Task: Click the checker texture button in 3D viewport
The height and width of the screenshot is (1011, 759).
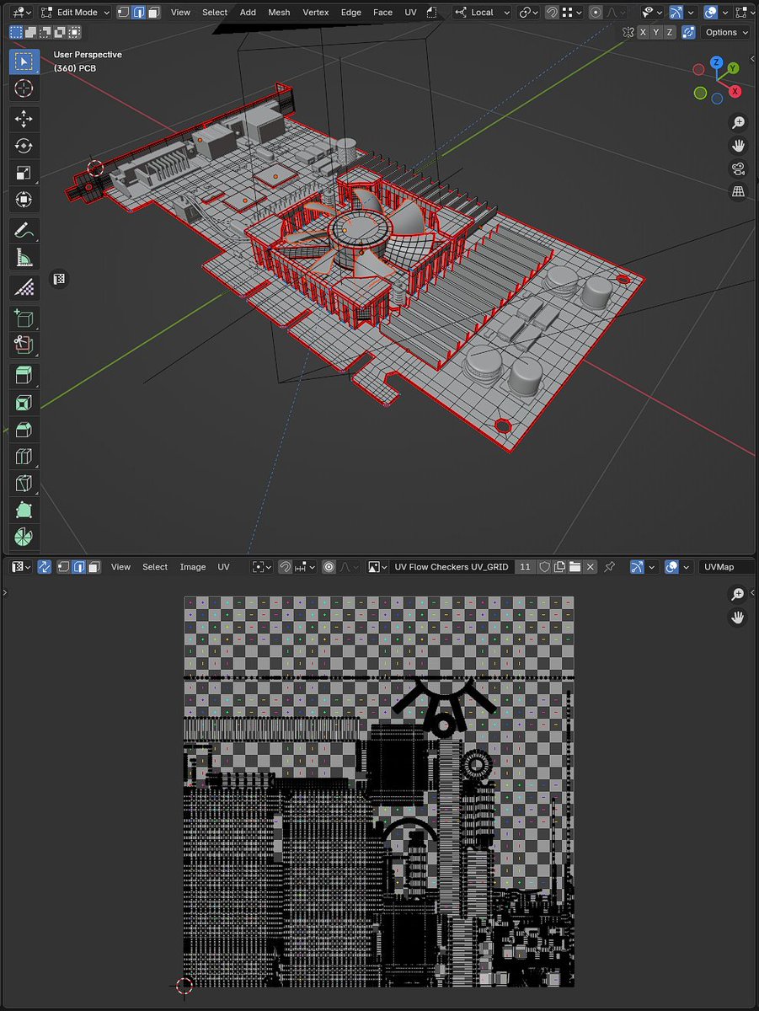Action: pyautogui.click(x=58, y=279)
